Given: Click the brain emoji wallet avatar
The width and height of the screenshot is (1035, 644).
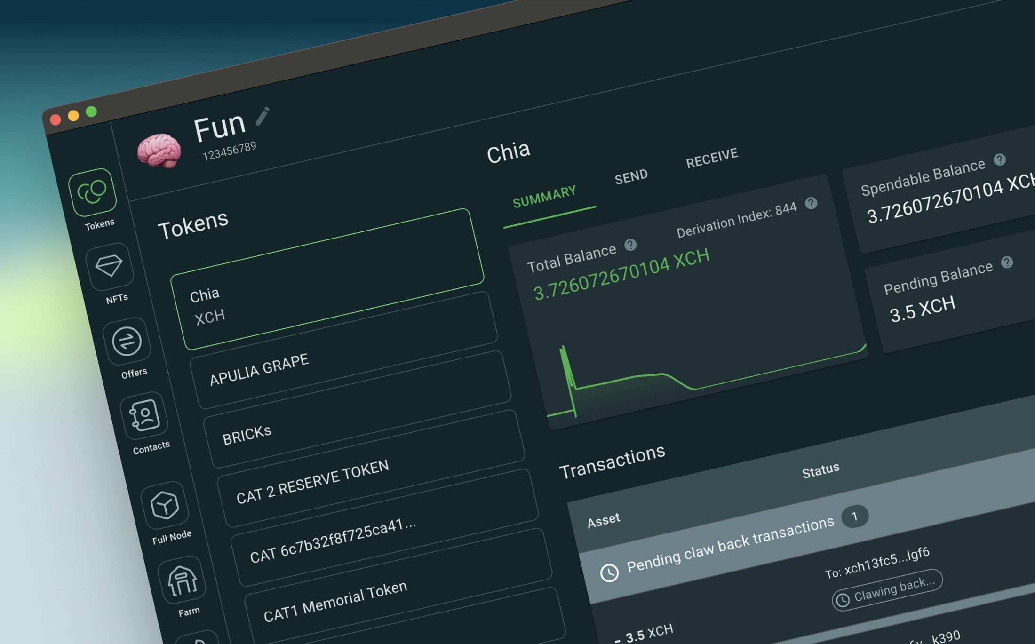Looking at the screenshot, I should click(x=159, y=151).
